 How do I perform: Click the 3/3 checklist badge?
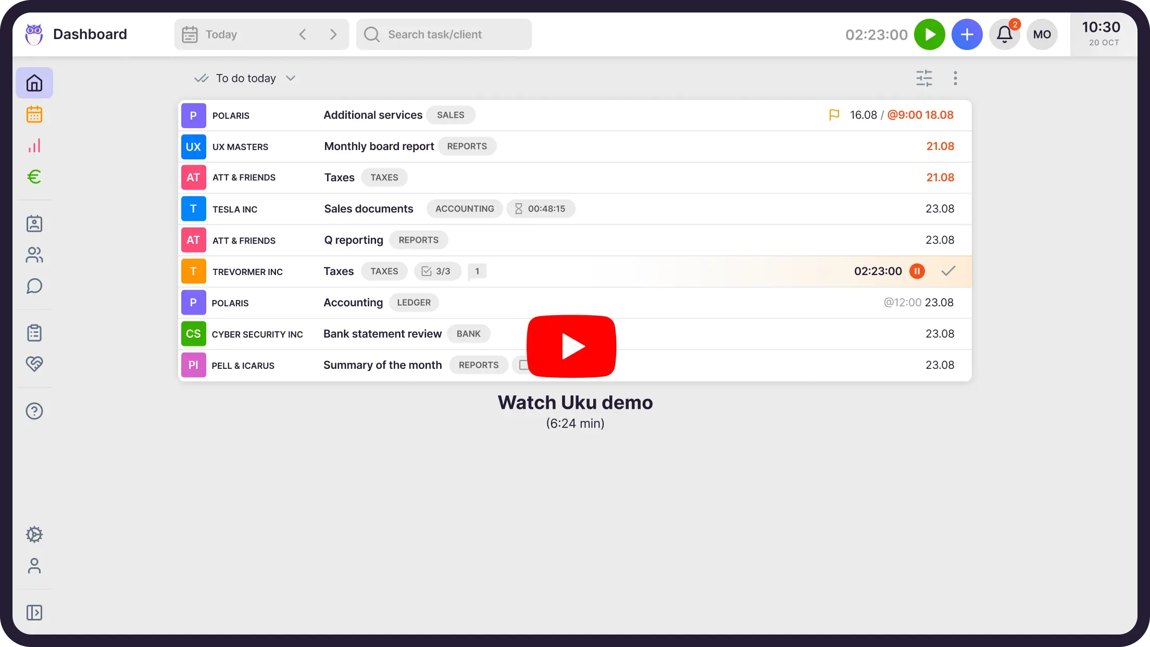tap(437, 271)
